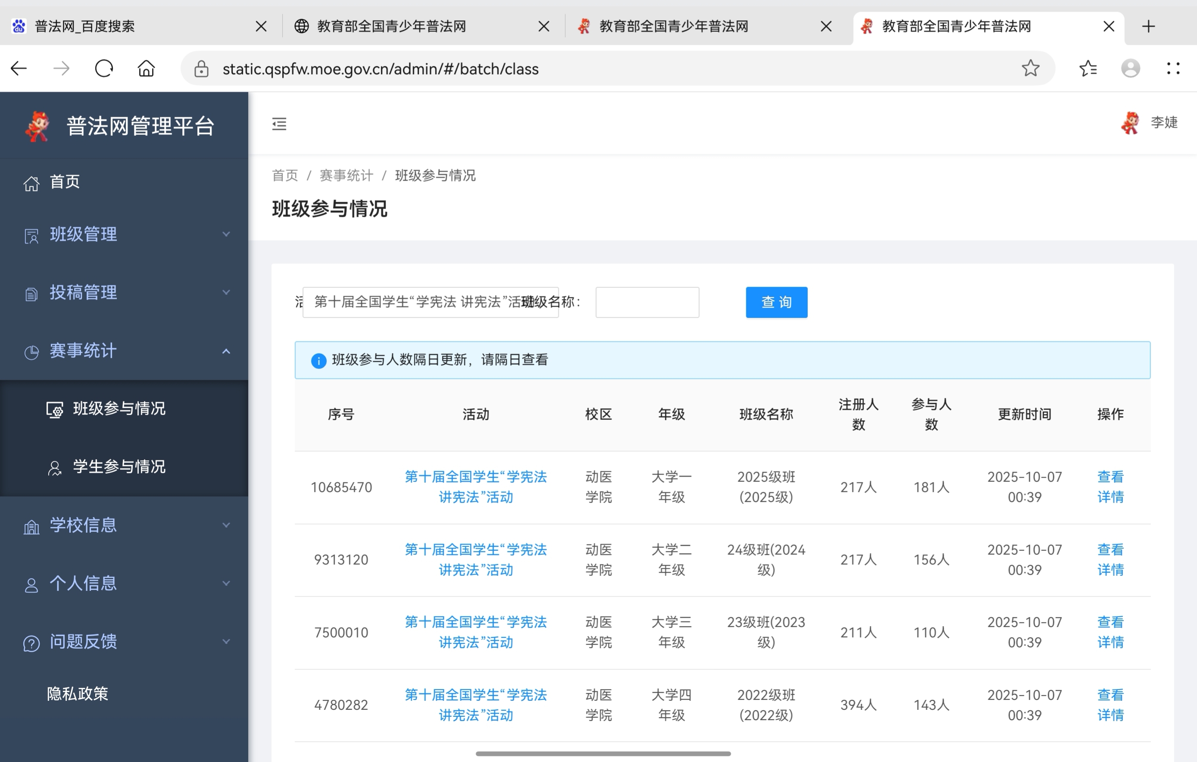This screenshot has width=1197, height=762.
Task: Click the sidebar collapse icon above breadcrumbs
Action: coord(279,124)
